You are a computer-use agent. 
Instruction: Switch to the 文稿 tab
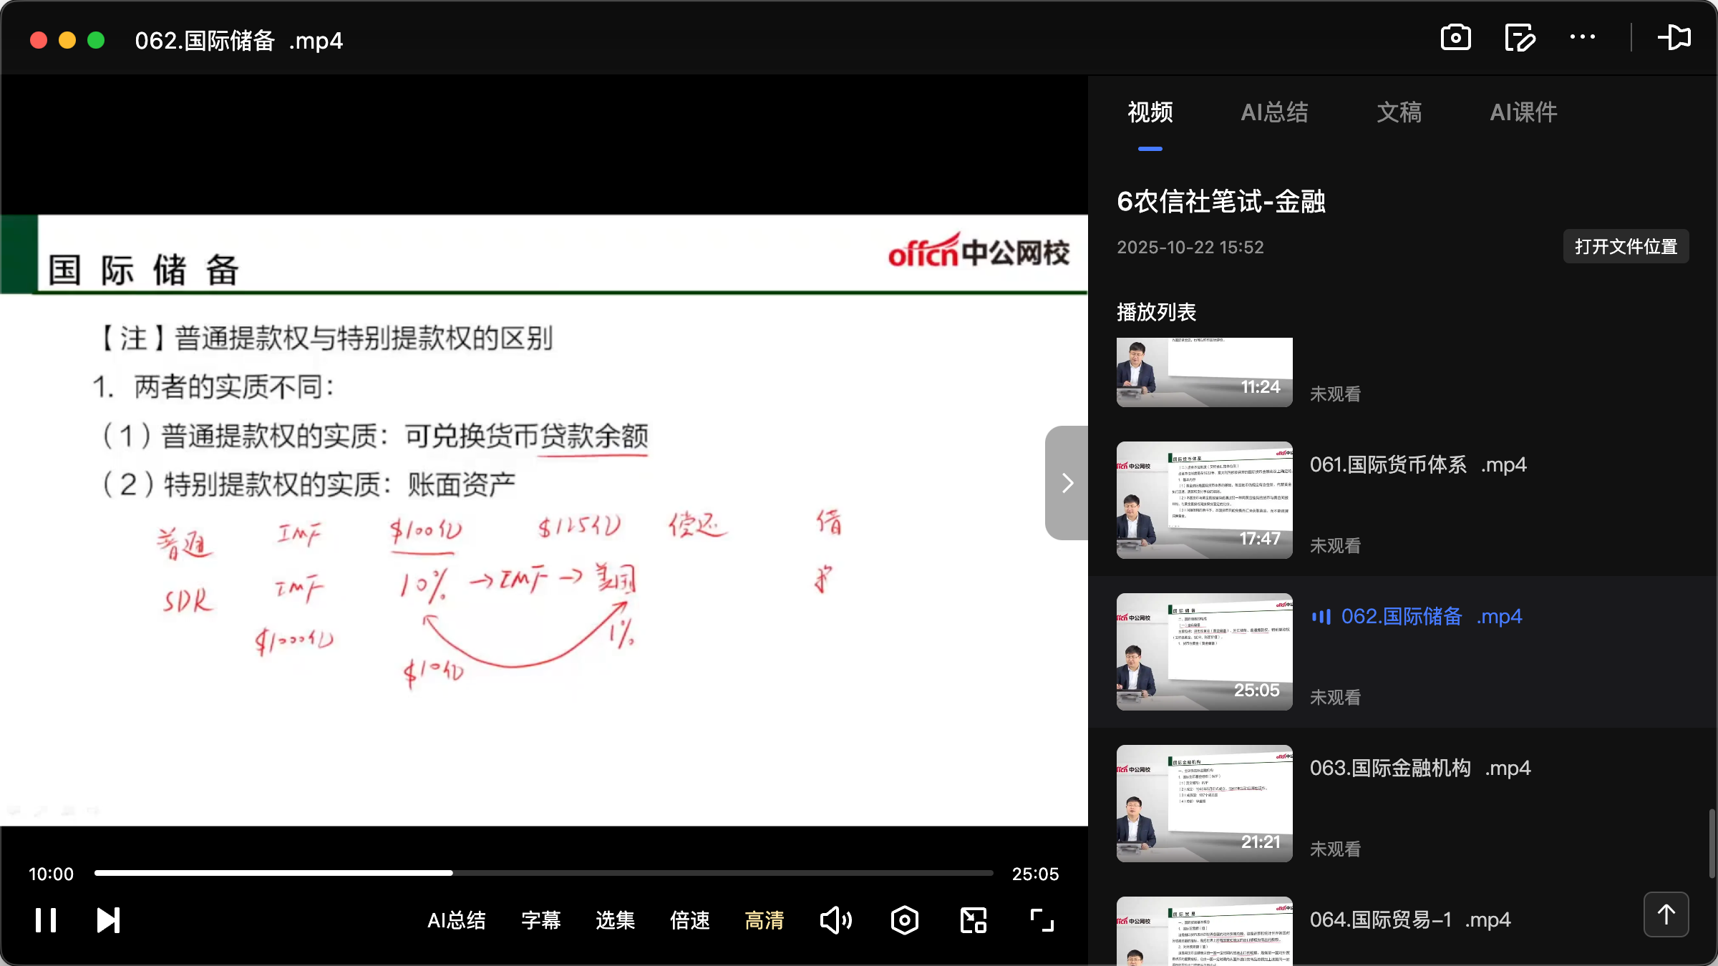(x=1398, y=112)
